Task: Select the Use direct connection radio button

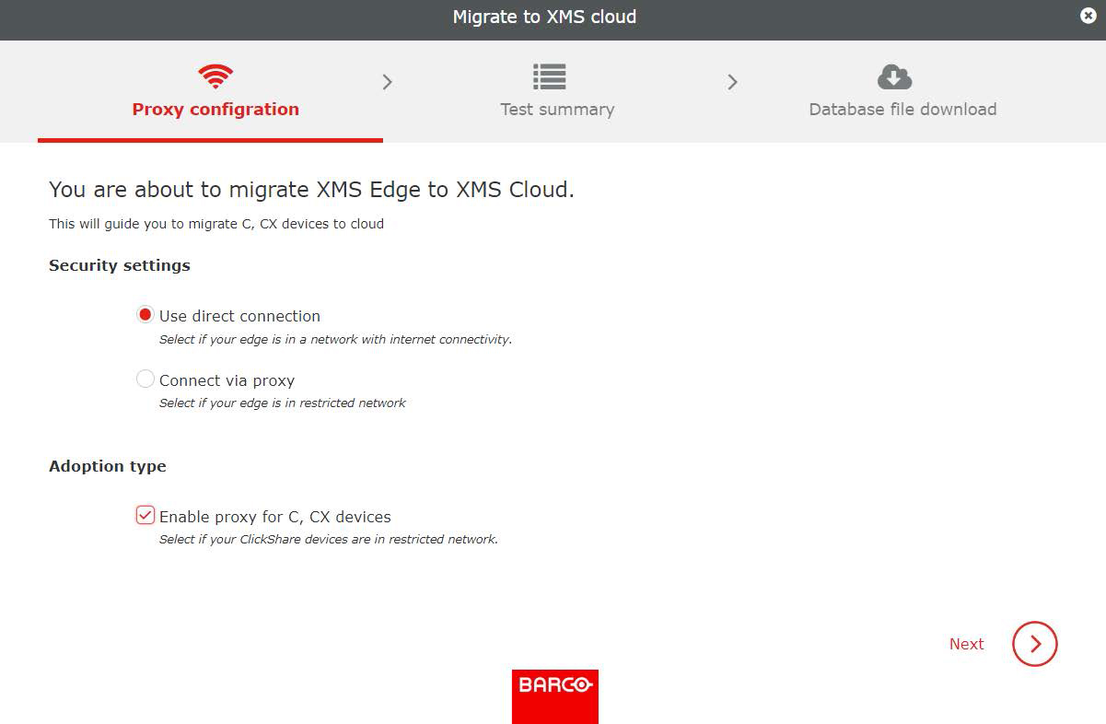Action: 145,315
